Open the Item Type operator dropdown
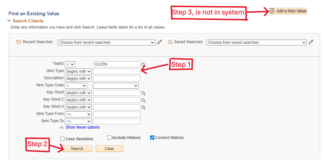Image resolution: width=325 pixels, height=163 pixels. point(78,71)
